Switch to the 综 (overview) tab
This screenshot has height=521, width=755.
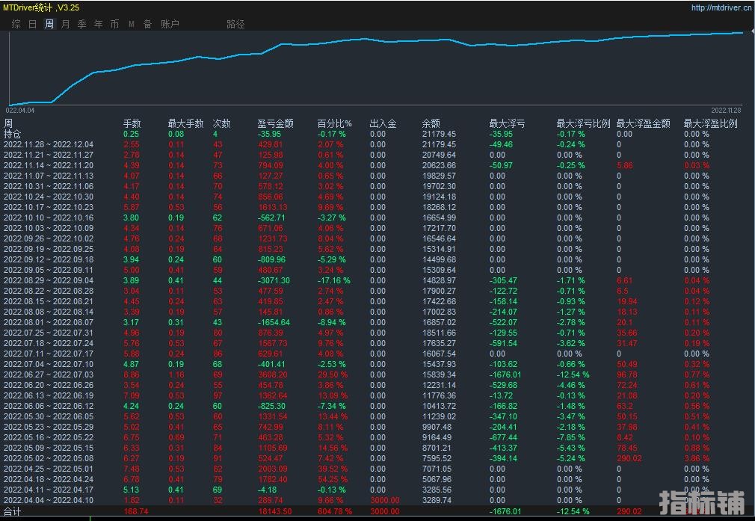click(x=16, y=24)
